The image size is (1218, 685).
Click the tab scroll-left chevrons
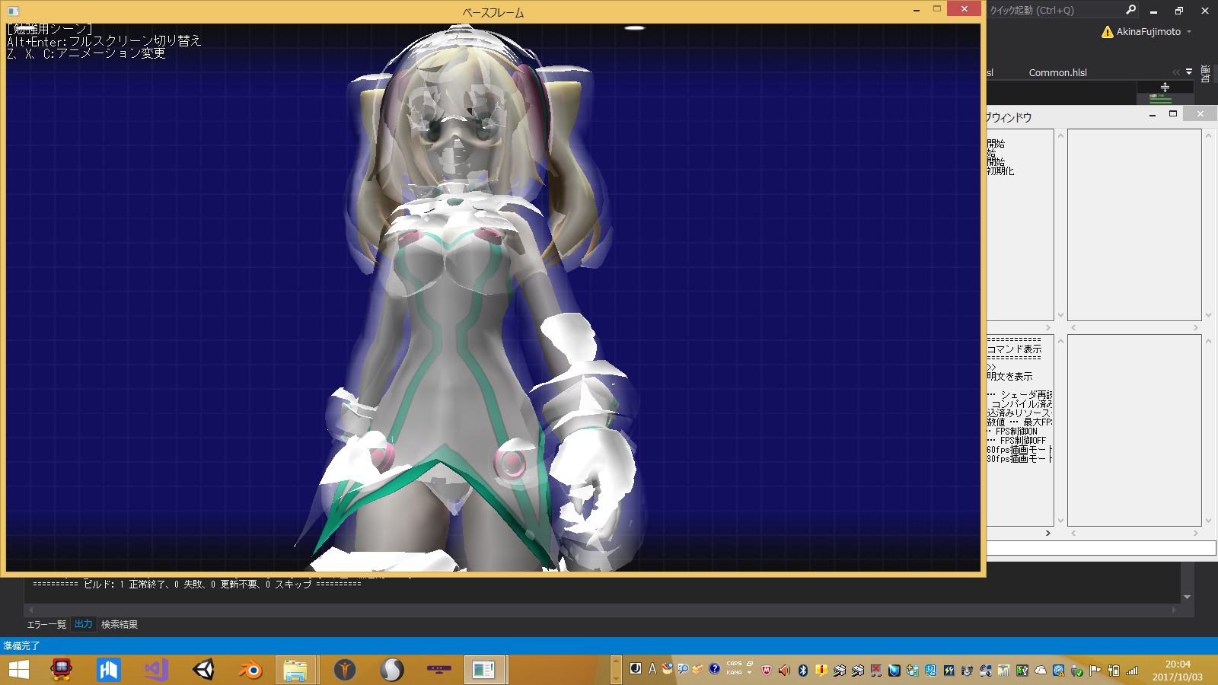click(1176, 72)
